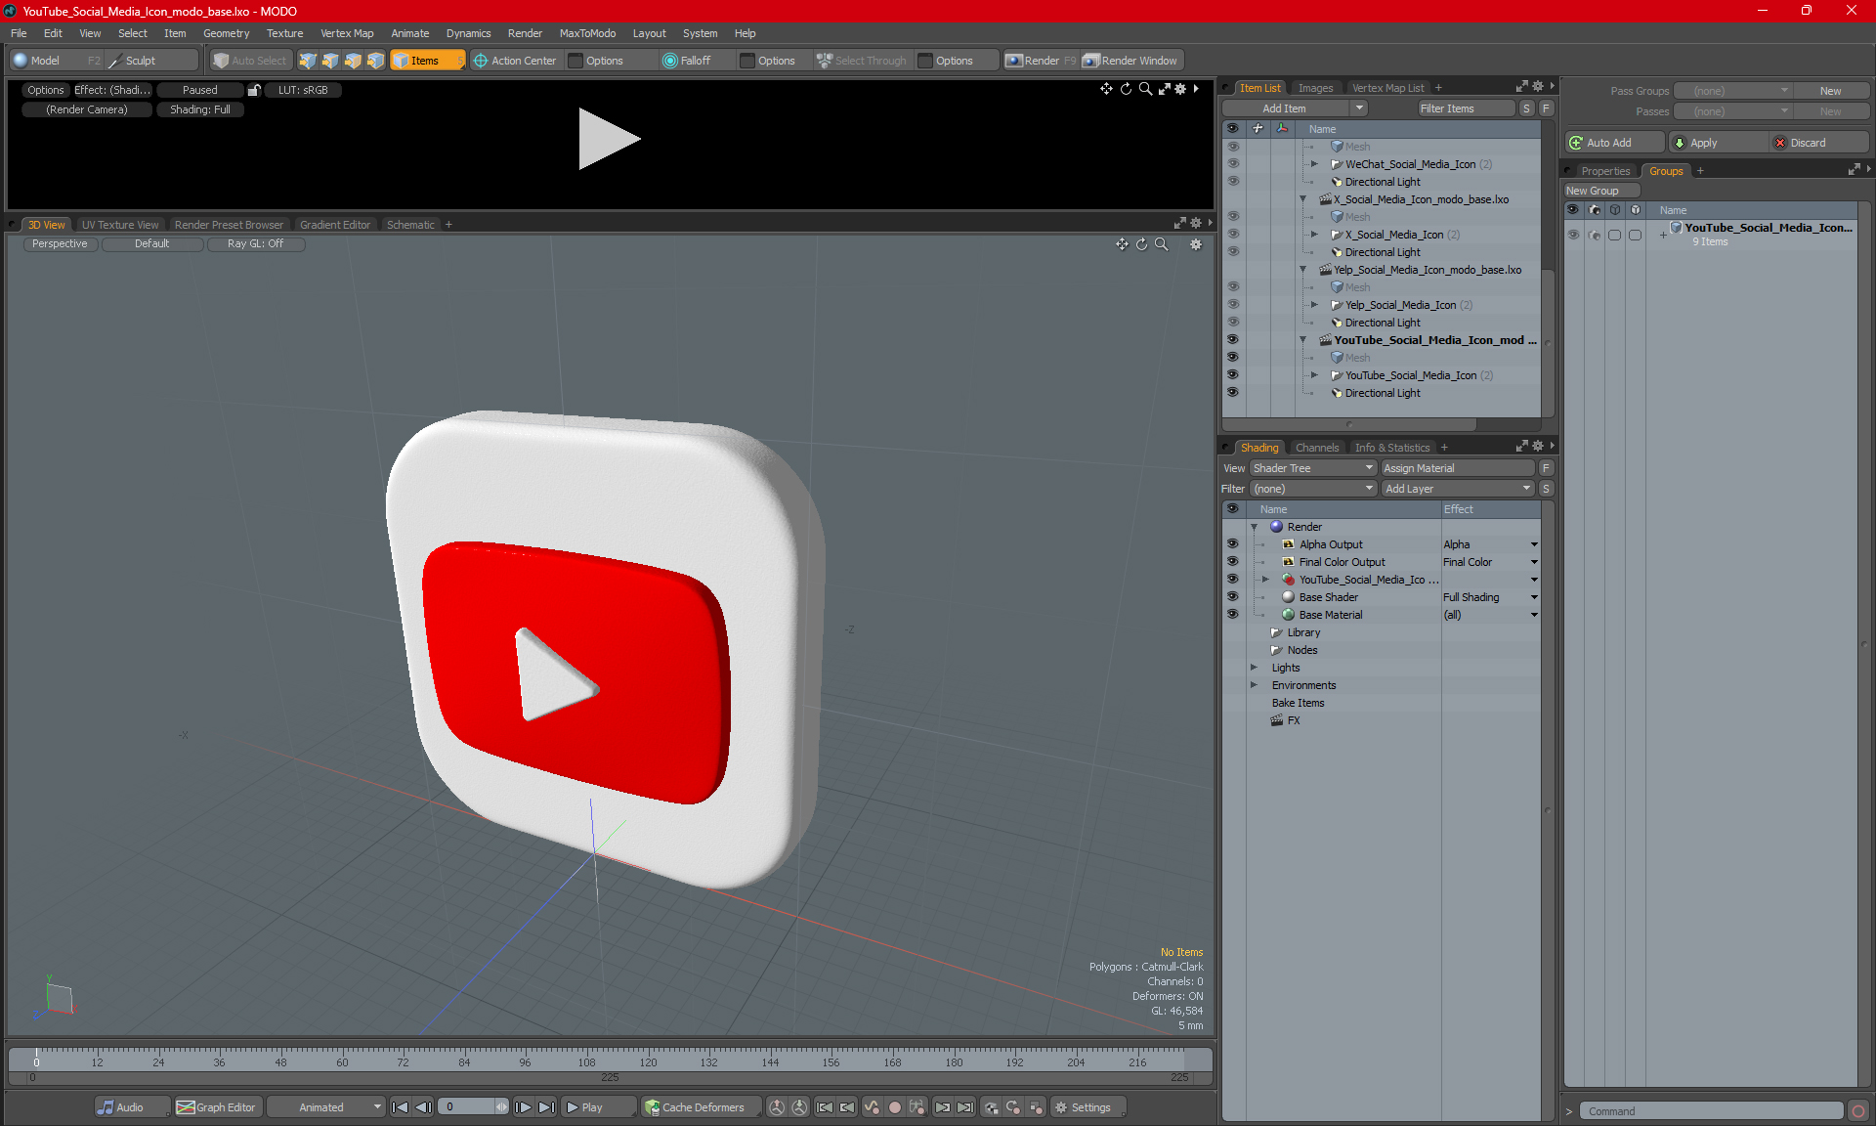Expand the YouTube_Social_Media_Icon (2) tree item

[x=1314, y=375]
